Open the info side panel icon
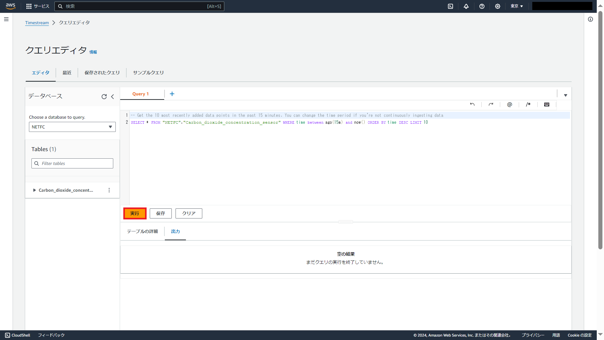This screenshot has height=340, width=604. click(x=590, y=19)
